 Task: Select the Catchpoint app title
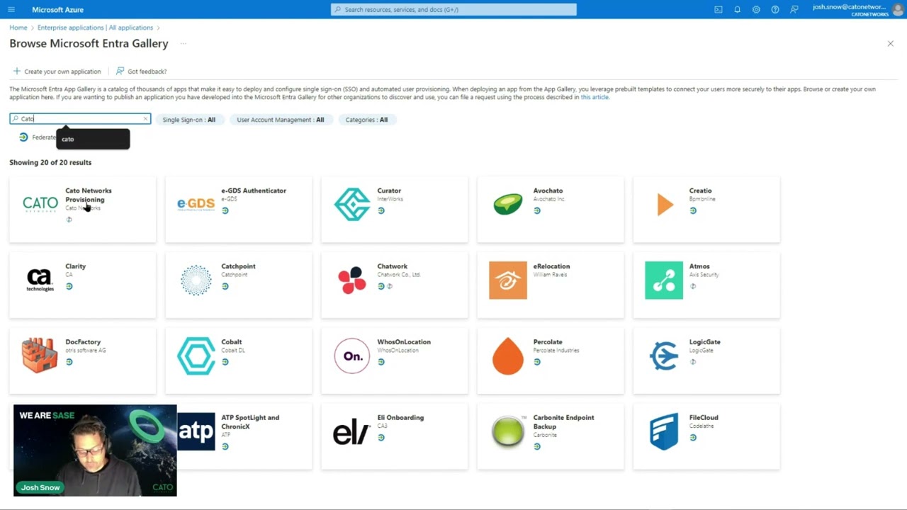238,266
